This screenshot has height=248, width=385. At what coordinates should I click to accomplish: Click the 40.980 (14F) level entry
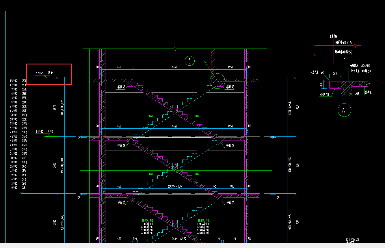tap(18, 145)
